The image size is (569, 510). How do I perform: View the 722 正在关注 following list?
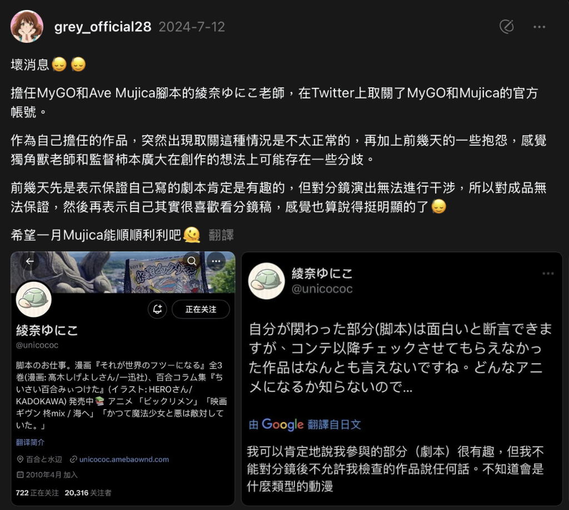pos(37,493)
